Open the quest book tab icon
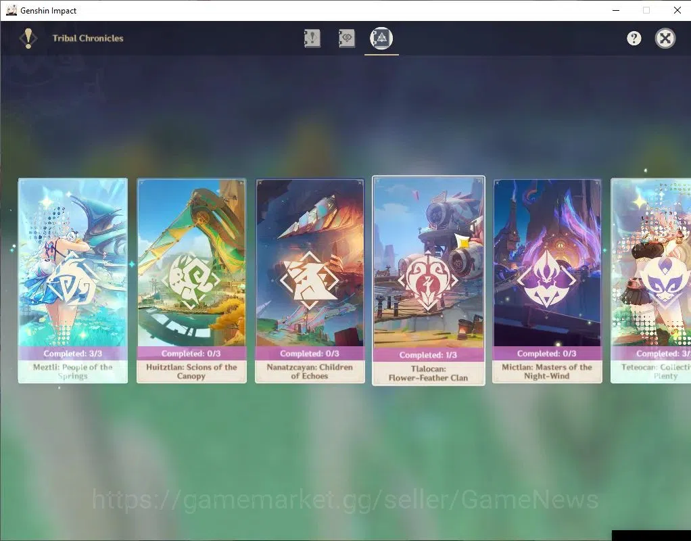This screenshot has width=691, height=541. pyautogui.click(x=312, y=39)
